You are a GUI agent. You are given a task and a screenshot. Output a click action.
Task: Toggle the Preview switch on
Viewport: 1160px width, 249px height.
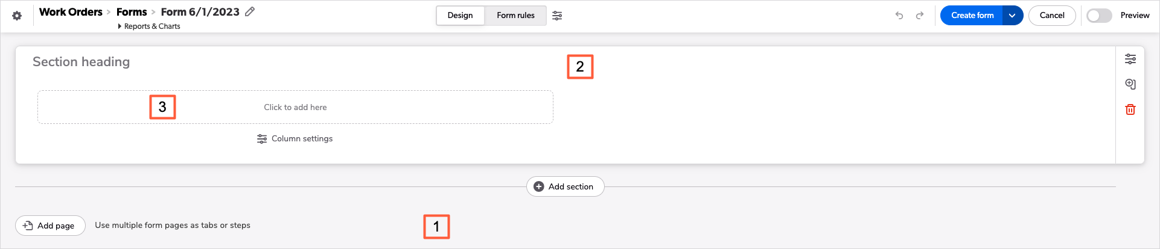(x=1099, y=16)
